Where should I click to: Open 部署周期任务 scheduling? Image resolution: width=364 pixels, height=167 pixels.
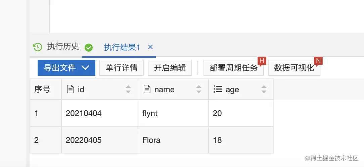[x=233, y=68]
